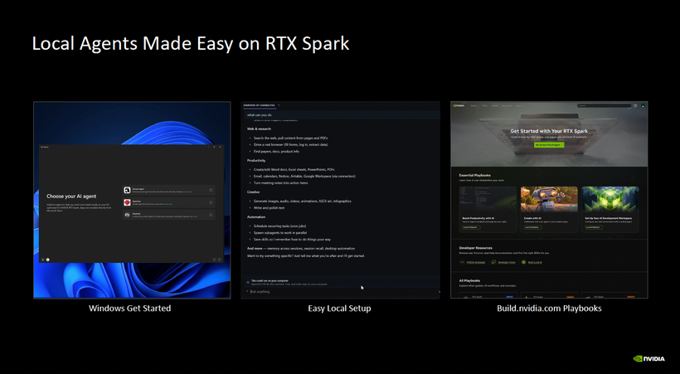This screenshot has width=680, height=374.
Task: Click the blue dot local model indicator
Action: [248, 283]
